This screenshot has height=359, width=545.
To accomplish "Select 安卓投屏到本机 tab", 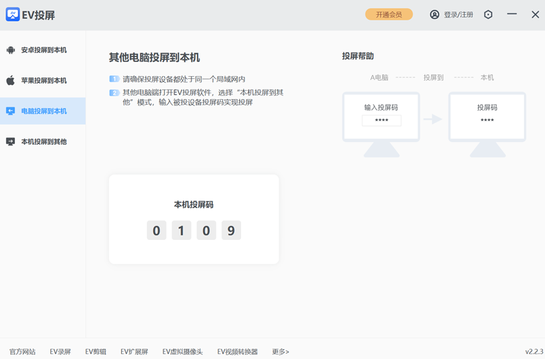I will click(x=44, y=50).
